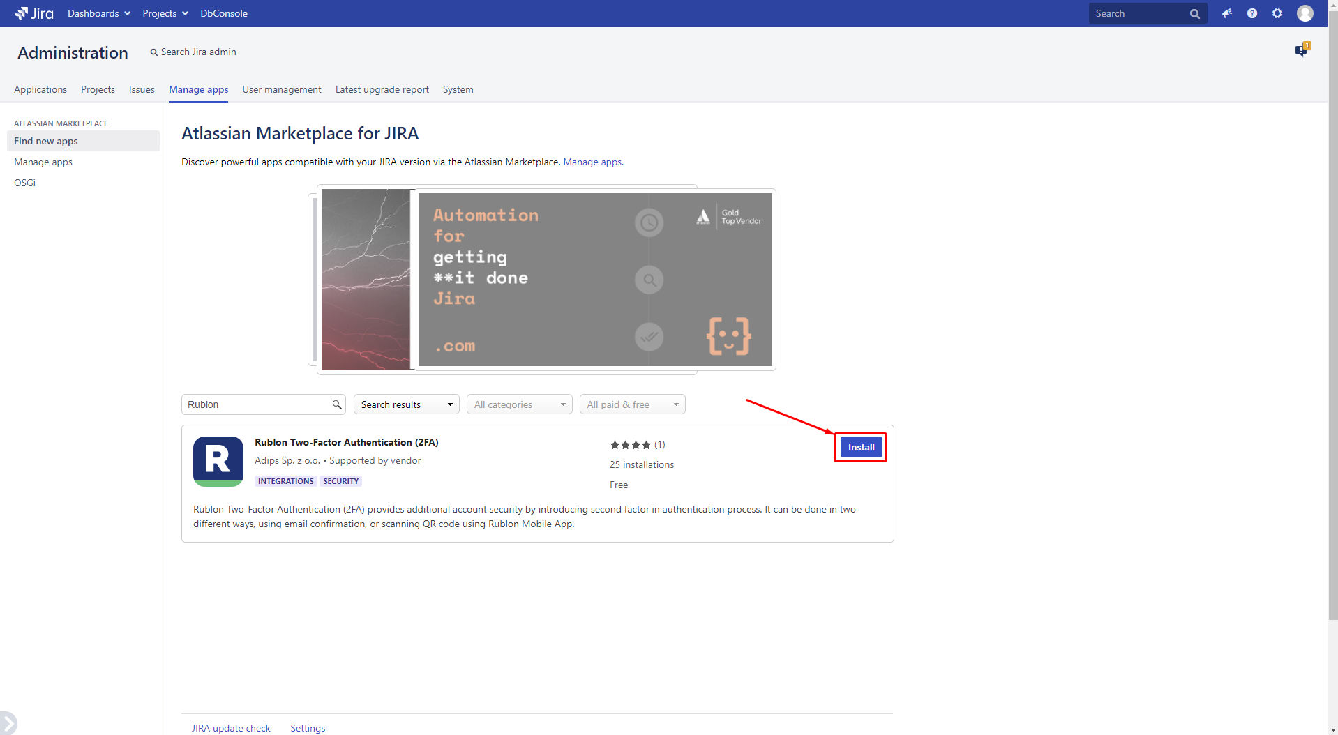Expand the Projects dropdown menu
This screenshot has height=735, width=1338.
point(165,13)
